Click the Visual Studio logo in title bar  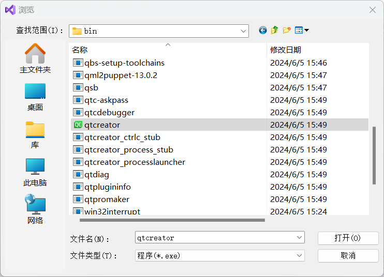tap(10, 10)
